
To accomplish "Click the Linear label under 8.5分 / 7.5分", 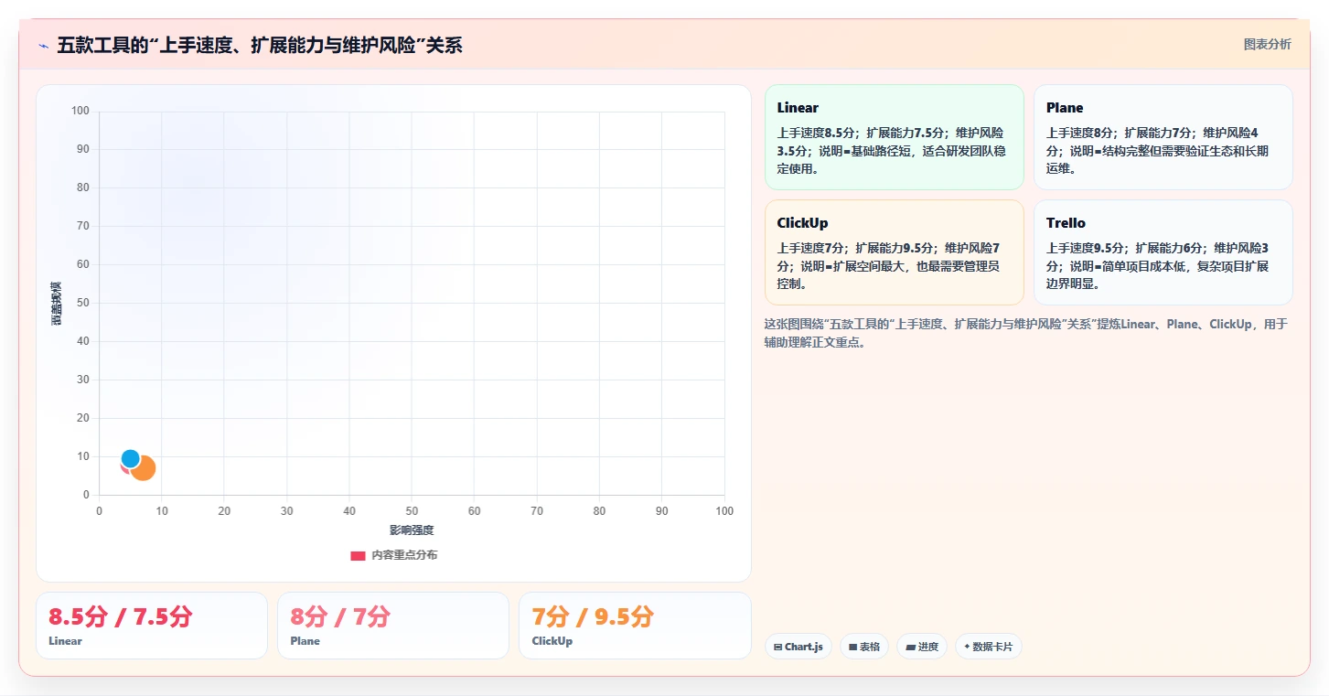I will pyautogui.click(x=65, y=641).
